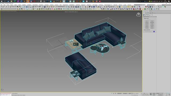Open the Motion panel tab icon

point(150,13)
